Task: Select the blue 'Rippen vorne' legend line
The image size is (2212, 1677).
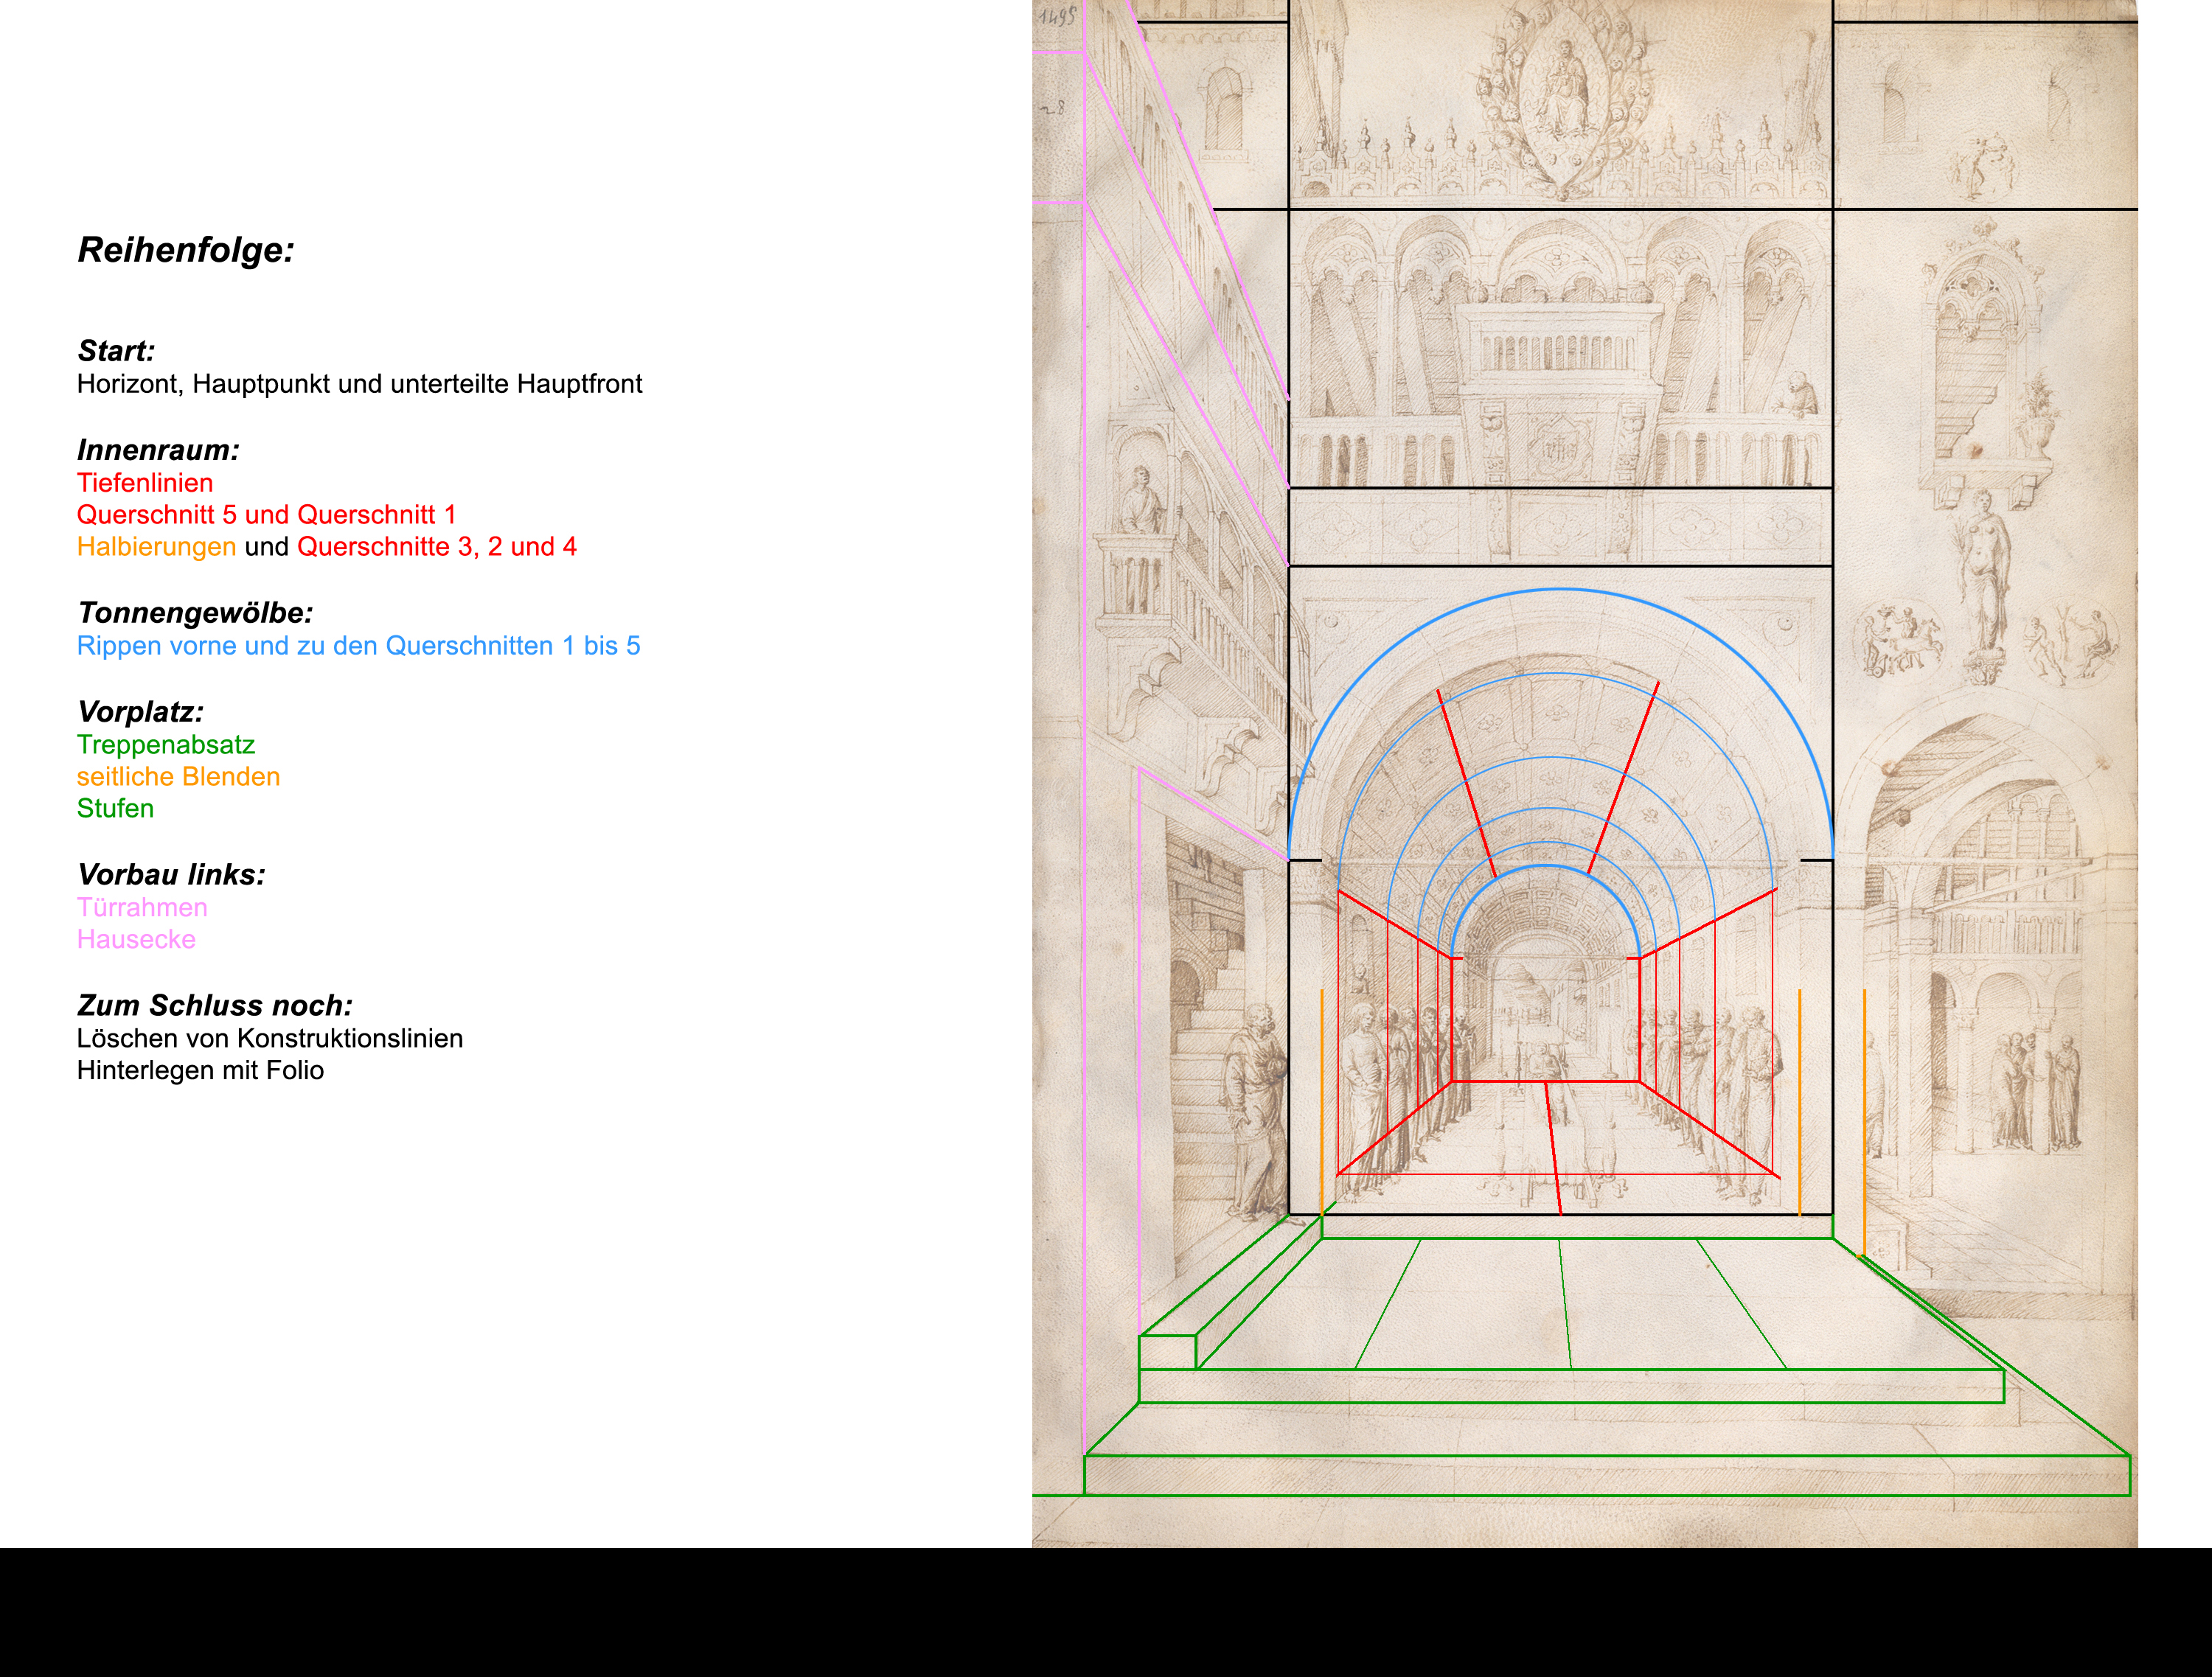Action: (358, 646)
